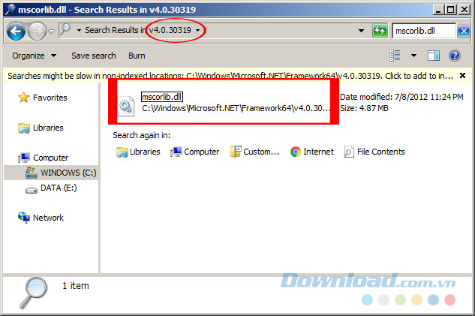Refresh the search results with green arrows icon
Viewport: 475px width, 316px height.
(380, 31)
